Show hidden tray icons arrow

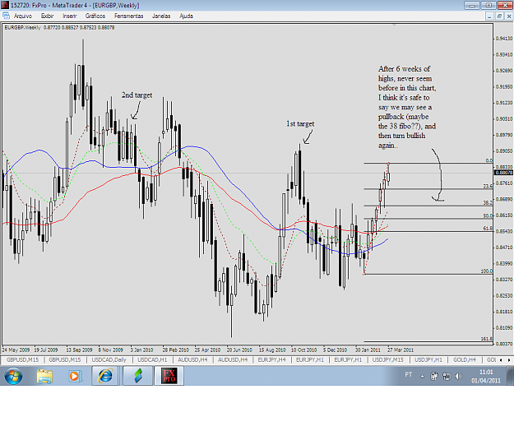tap(422, 377)
